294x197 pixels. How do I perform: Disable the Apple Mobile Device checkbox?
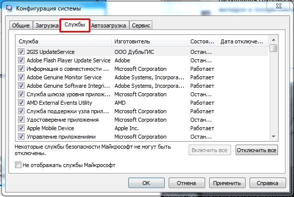(x=21, y=128)
